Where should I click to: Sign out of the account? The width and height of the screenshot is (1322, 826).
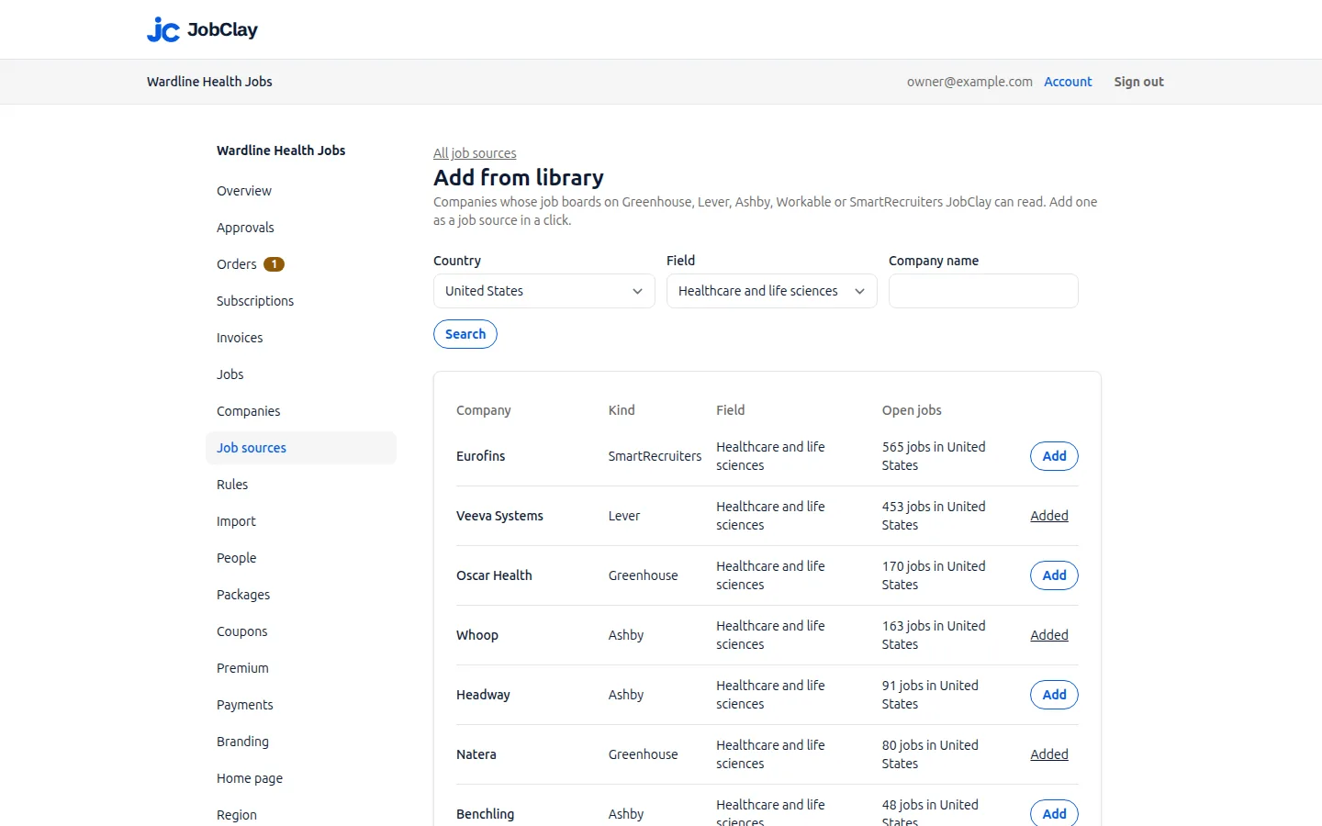click(1138, 82)
